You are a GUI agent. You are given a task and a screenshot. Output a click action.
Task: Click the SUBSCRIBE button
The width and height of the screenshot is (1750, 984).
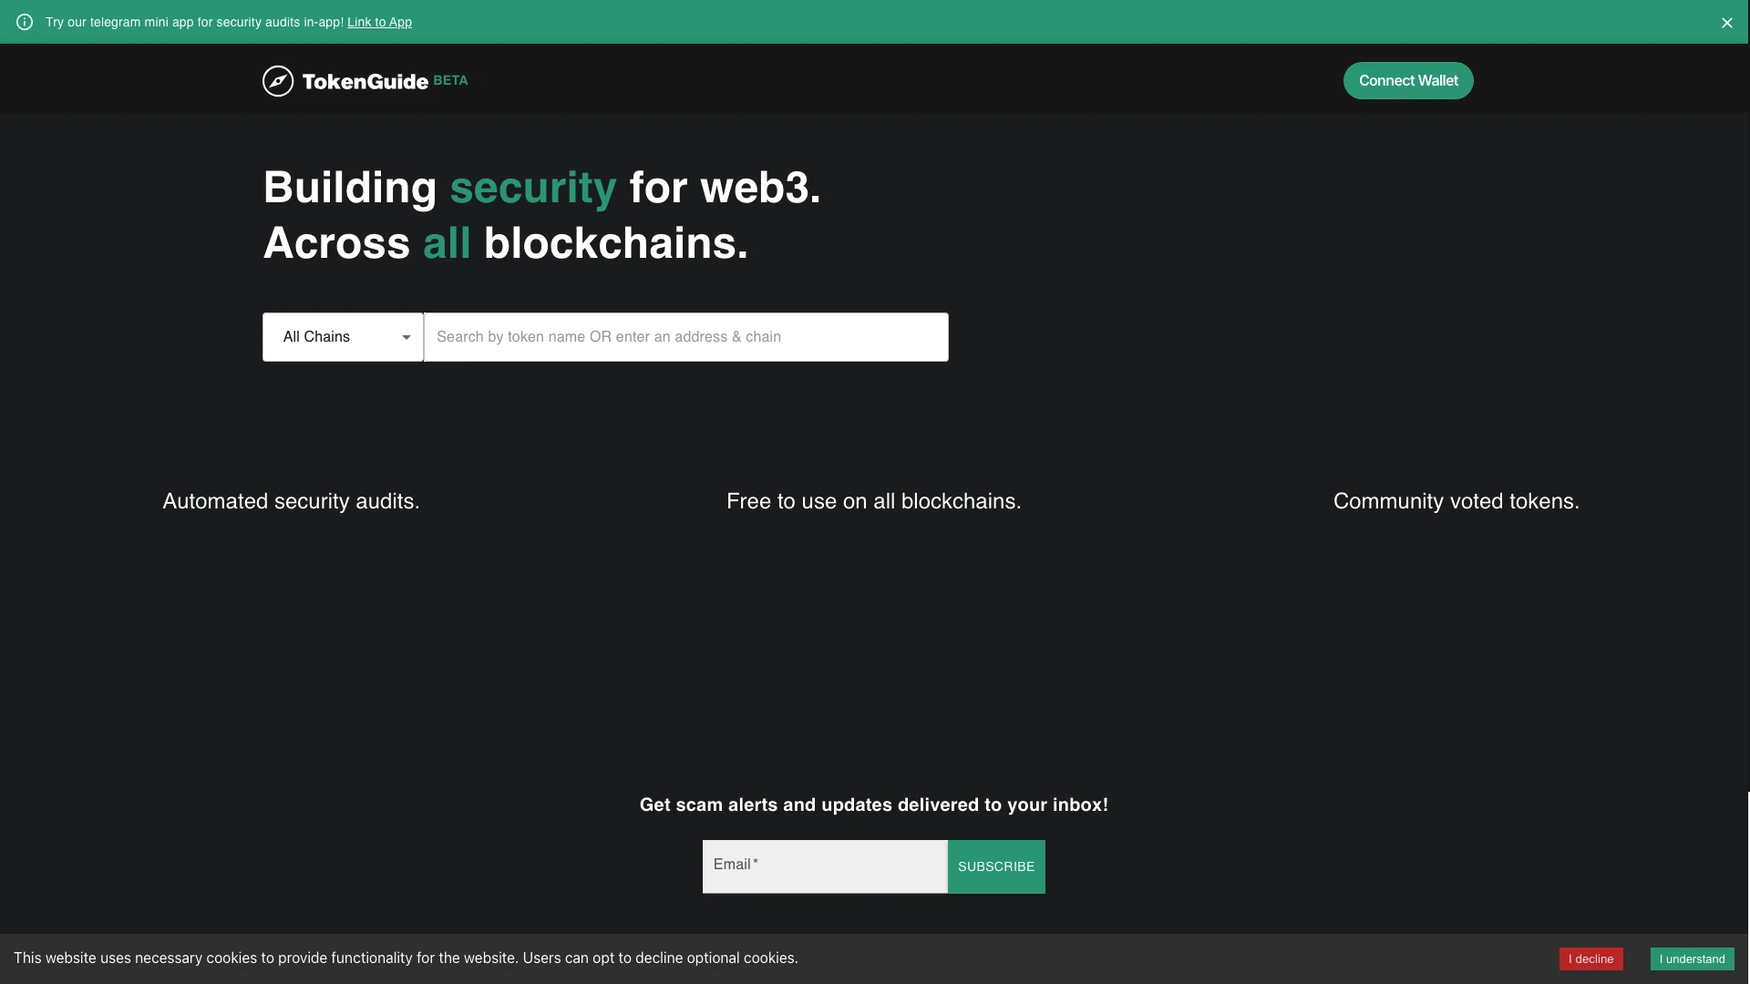point(995,866)
